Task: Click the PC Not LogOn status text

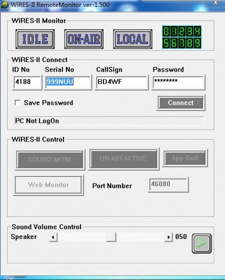Action: pos(37,121)
